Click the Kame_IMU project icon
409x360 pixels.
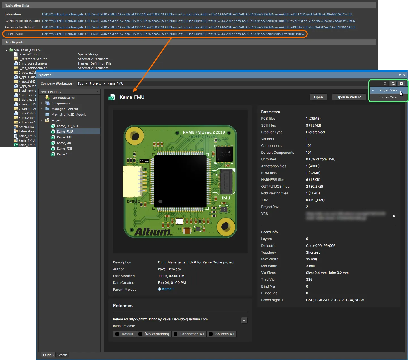[x=53, y=137]
